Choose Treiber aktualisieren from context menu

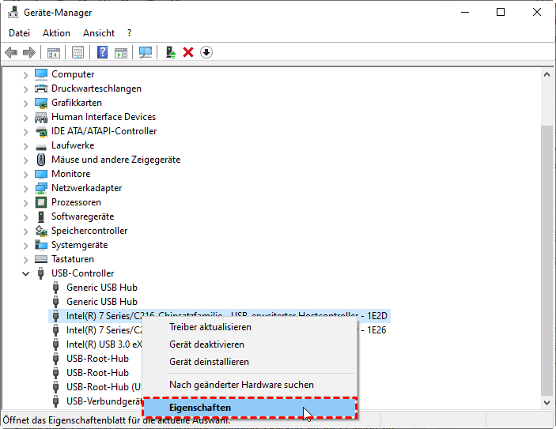[250, 327]
